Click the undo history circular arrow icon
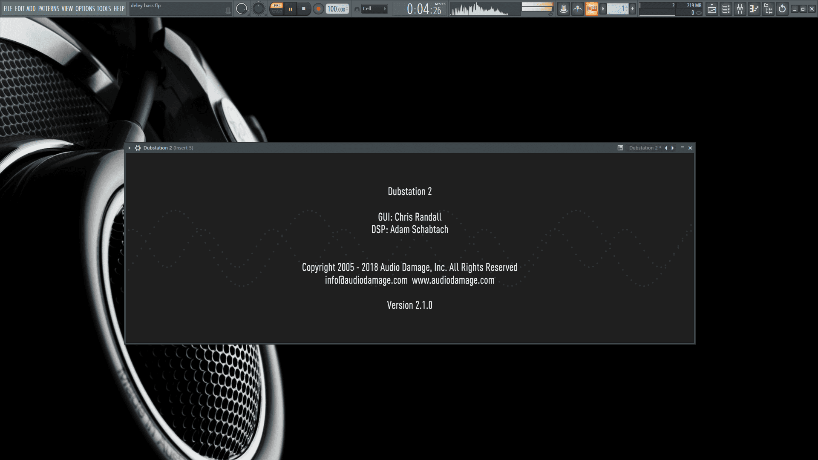The height and width of the screenshot is (460, 818). [782, 9]
